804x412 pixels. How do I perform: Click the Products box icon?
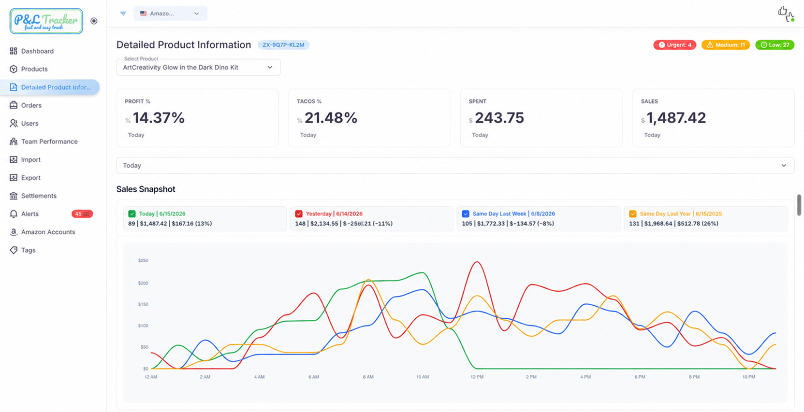pos(14,69)
